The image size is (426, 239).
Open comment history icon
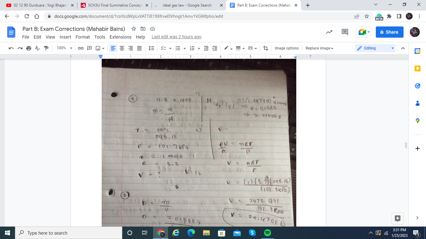point(345,32)
